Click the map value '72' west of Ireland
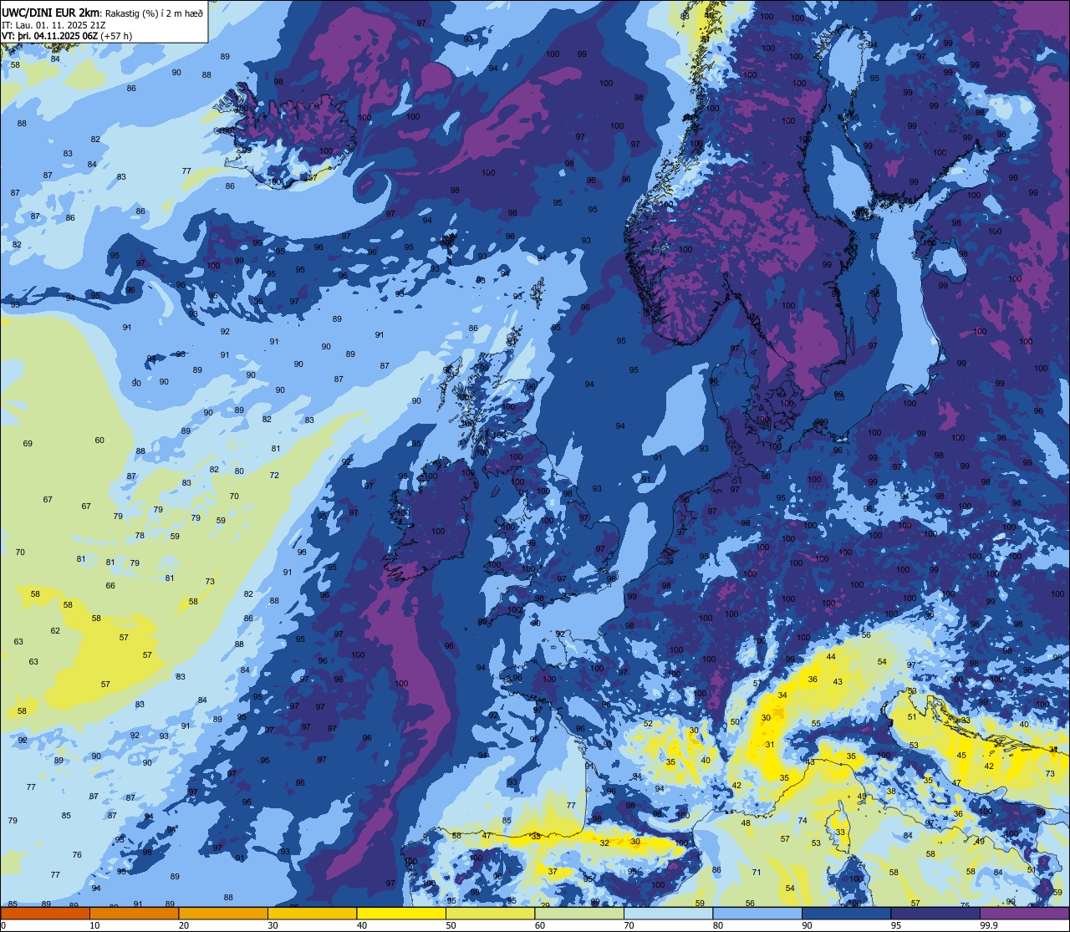The width and height of the screenshot is (1070, 932). 274,475
